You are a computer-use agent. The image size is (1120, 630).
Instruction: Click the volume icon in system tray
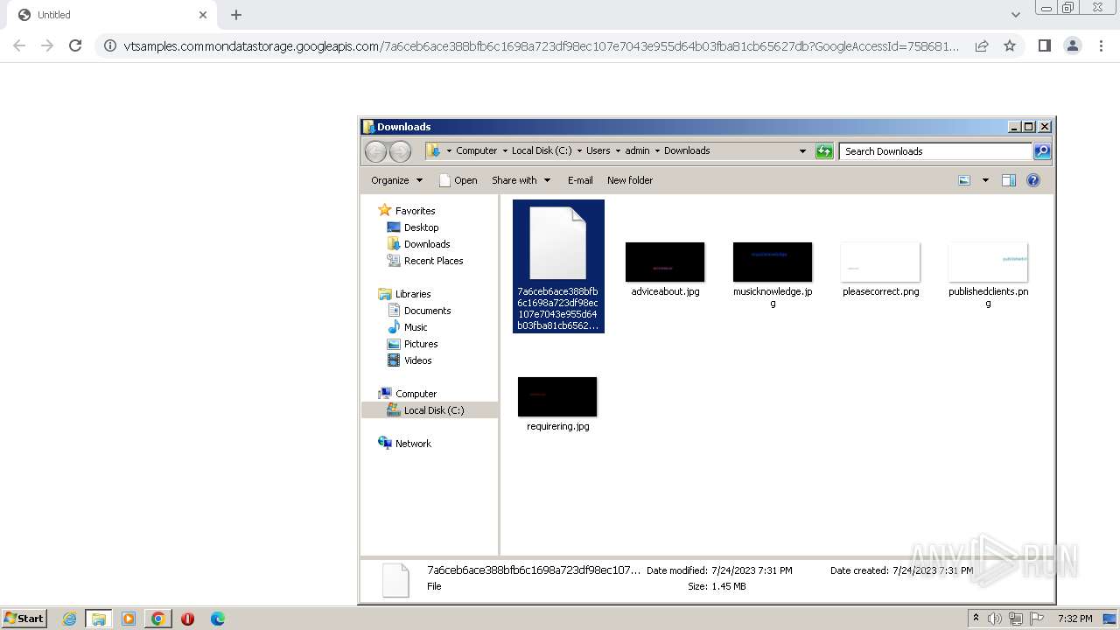coord(994,619)
